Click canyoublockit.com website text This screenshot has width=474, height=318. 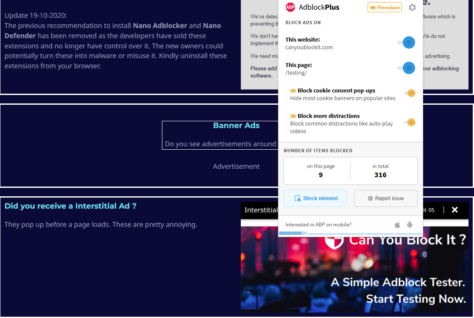pyautogui.click(x=309, y=47)
